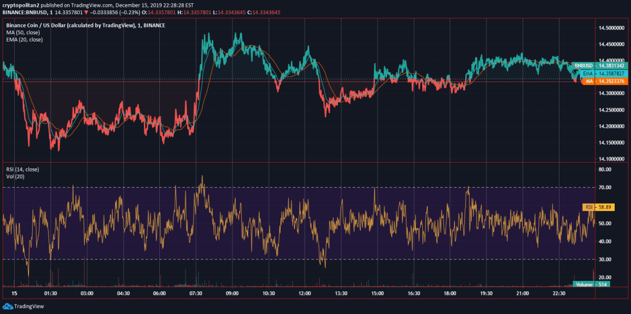Viewport: 631px width, 314px height.
Task: Click the 15:00 time axis label
Action: point(377,293)
